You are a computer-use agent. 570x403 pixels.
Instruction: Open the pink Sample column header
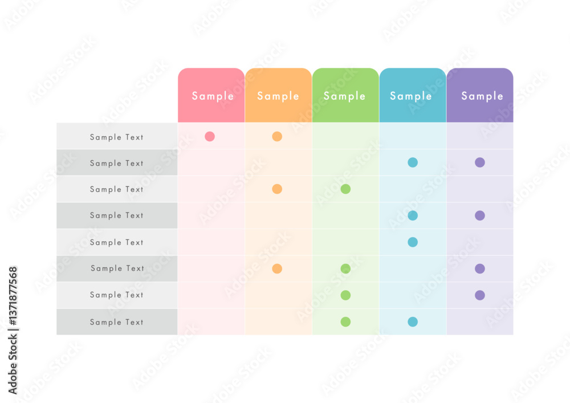211,95
